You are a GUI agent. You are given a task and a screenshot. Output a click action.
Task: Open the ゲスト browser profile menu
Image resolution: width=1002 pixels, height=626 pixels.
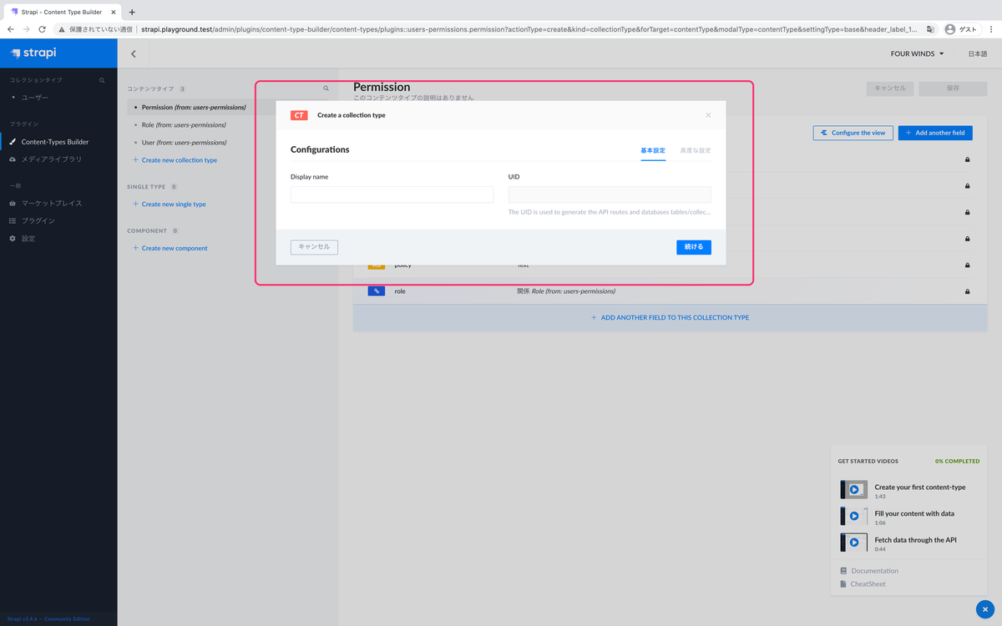coord(961,28)
